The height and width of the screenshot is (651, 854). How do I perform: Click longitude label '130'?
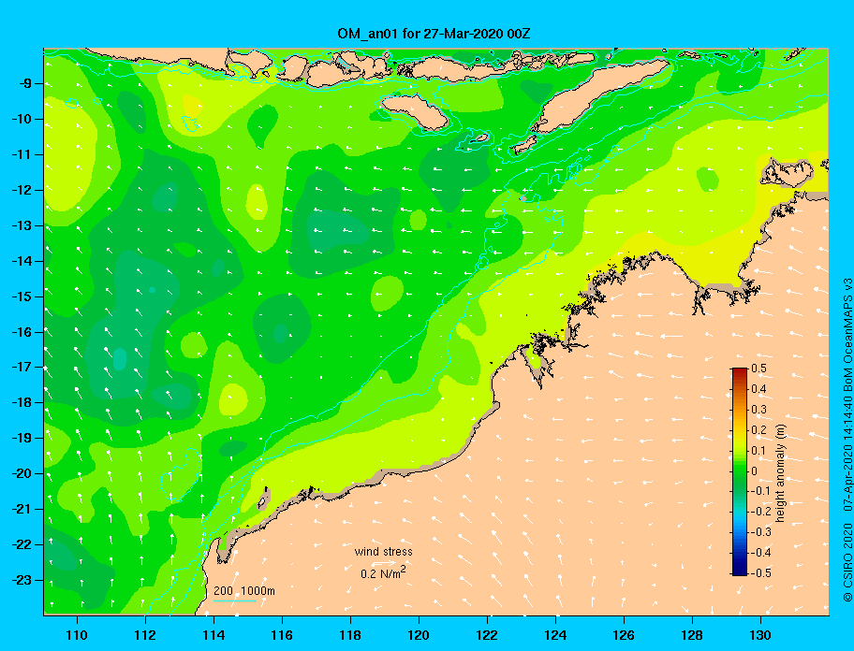[x=760, y=635]
